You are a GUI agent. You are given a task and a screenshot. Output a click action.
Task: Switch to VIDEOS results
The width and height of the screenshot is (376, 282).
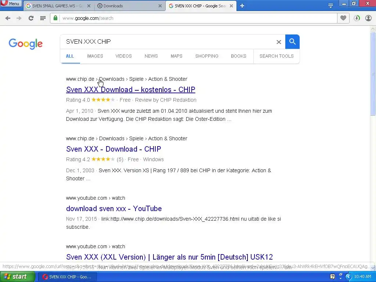point(123,56)
